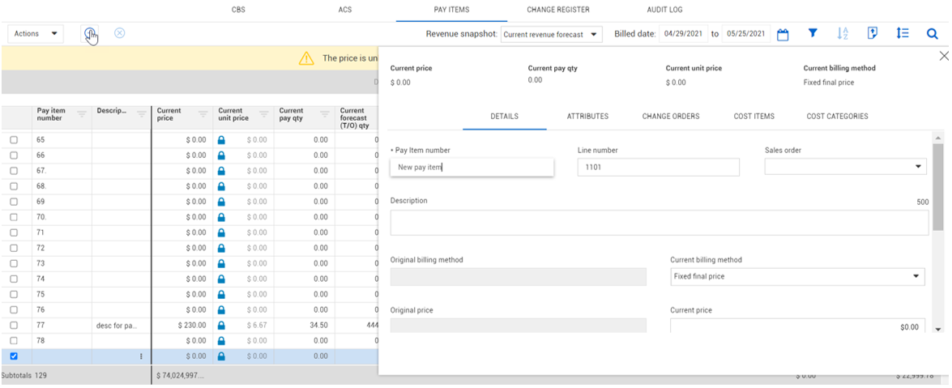Tick the checkbox for pay item 75
The image size is (952, 388).
13,294
